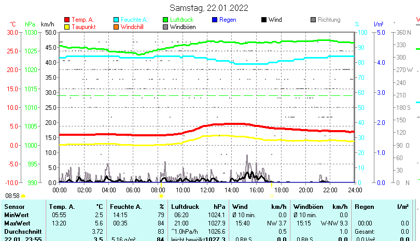Click the sunrise sun icon beside 08:58
420x241 pixels.
[23, 196]
